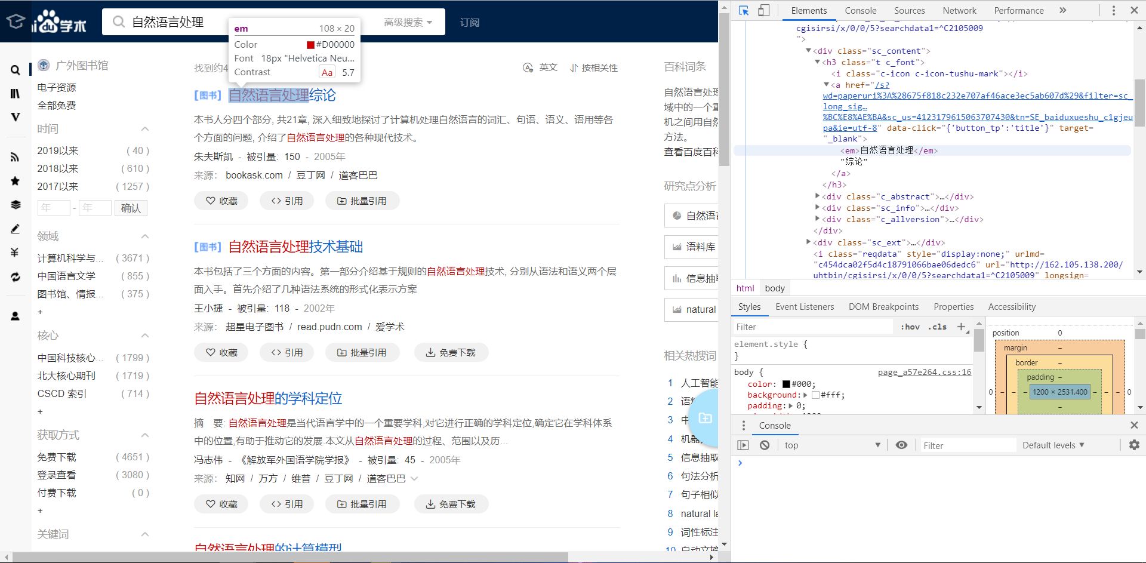Click the white background color swatch

[815, 395]
